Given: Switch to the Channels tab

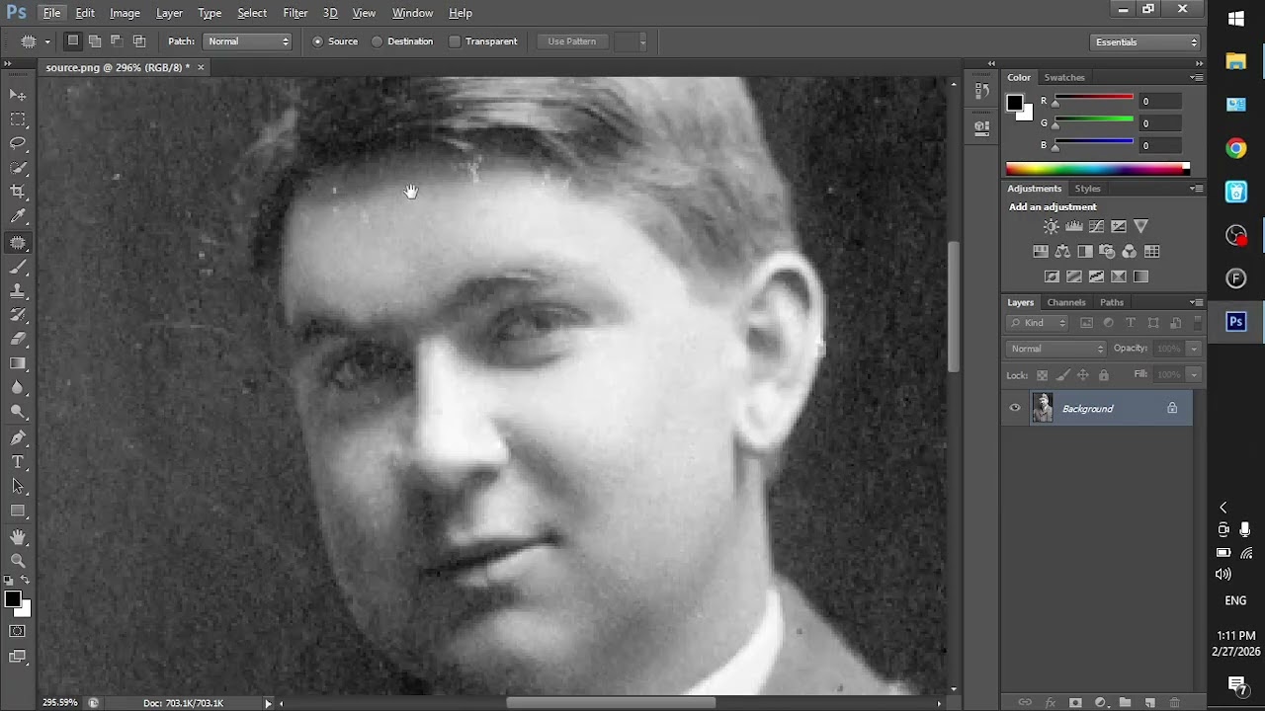Looking at the screenshot, I should pos(1066,302).
